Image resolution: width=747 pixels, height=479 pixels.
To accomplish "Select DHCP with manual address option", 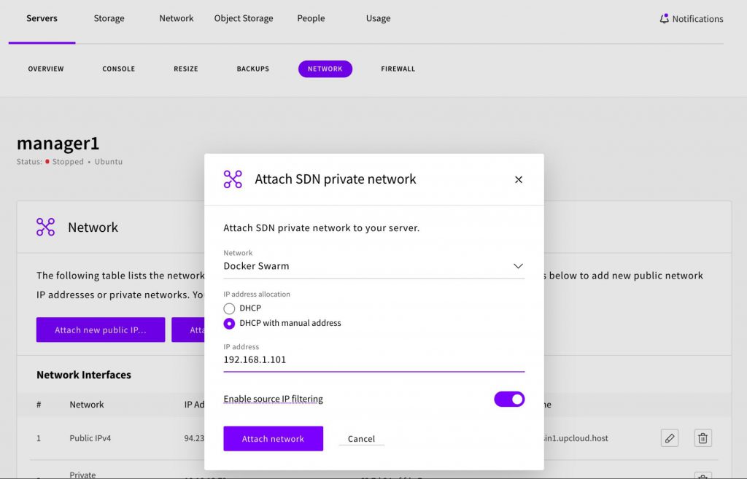I will pos(230,323).
